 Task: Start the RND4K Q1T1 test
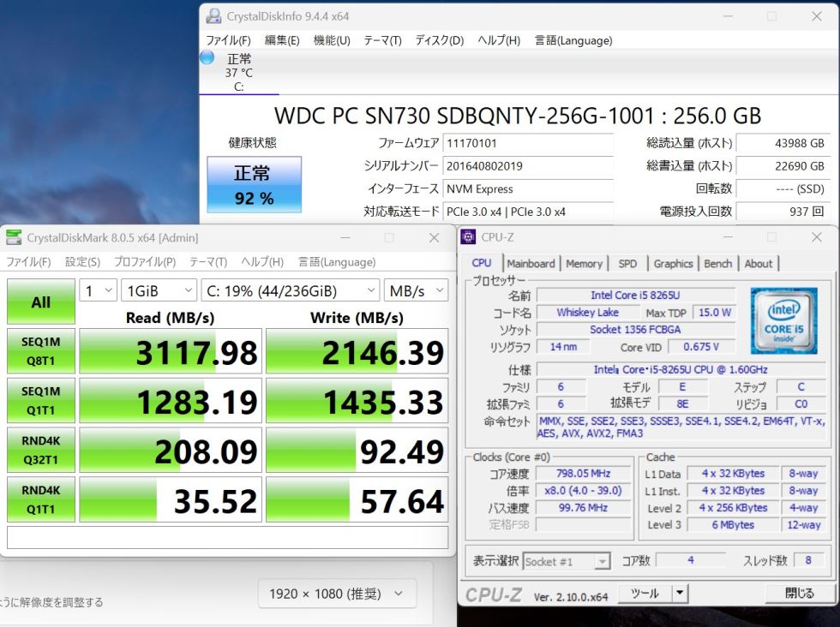click(x=41, y=499)
